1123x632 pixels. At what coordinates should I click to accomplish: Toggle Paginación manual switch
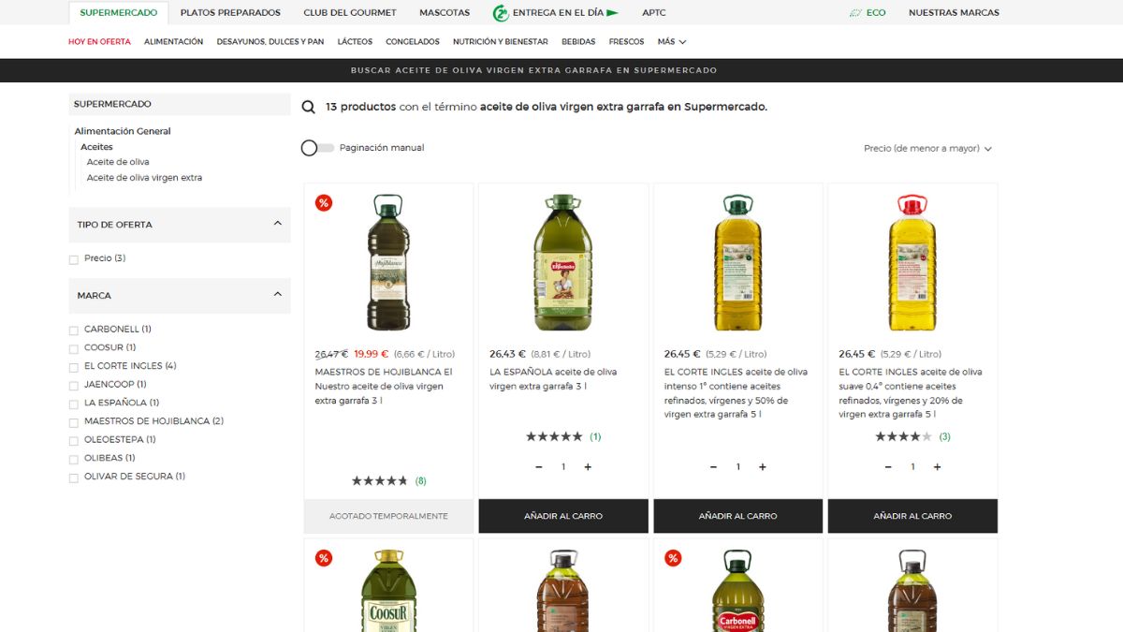(317, 148)
